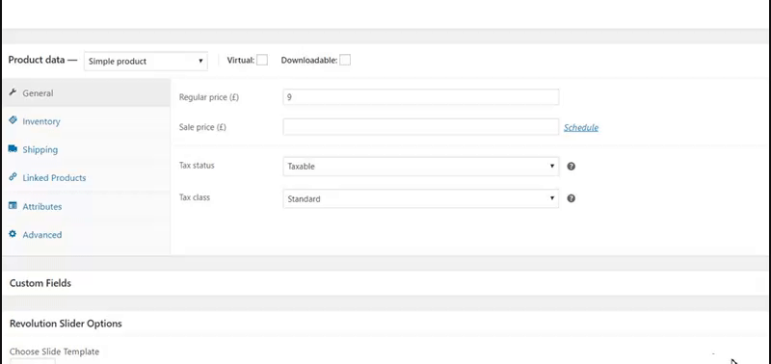Switch to the Advanced tab

pyautogui.click(x=87, y=235)
